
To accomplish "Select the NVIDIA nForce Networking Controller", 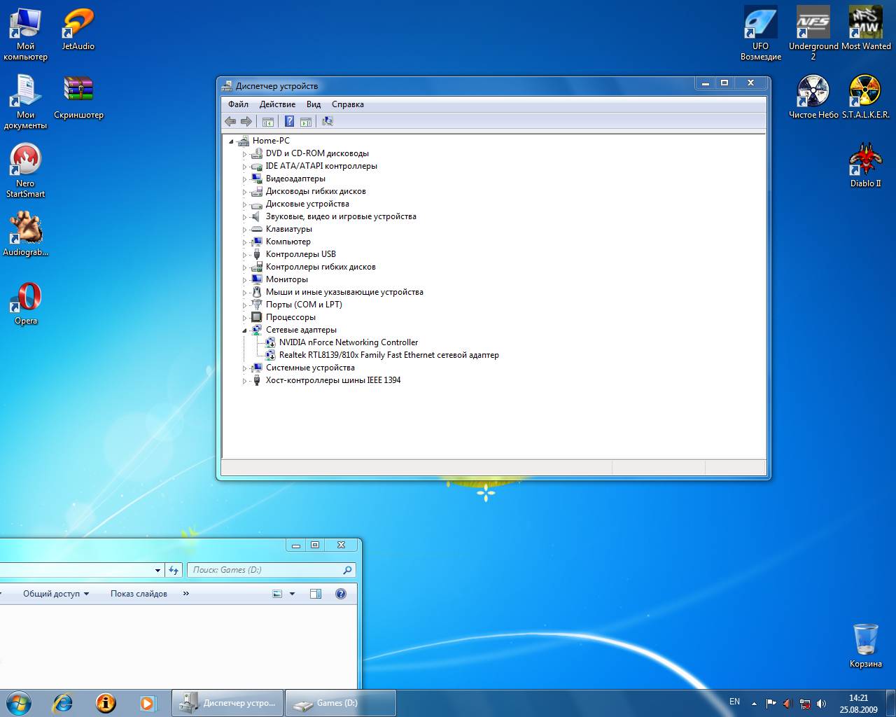I will click(x=348, y=342).
